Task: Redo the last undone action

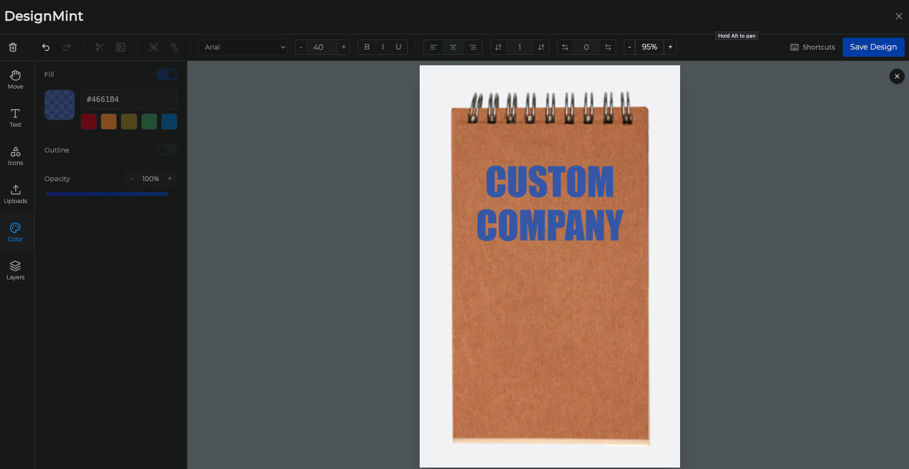Action: coord(67,47)
